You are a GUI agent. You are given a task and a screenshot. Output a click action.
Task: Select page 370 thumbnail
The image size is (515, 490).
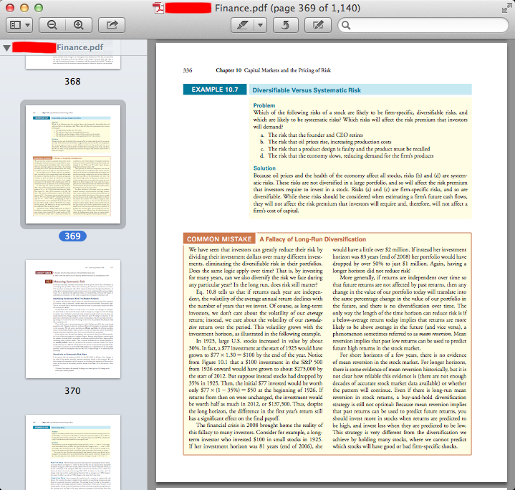(73, 319)
